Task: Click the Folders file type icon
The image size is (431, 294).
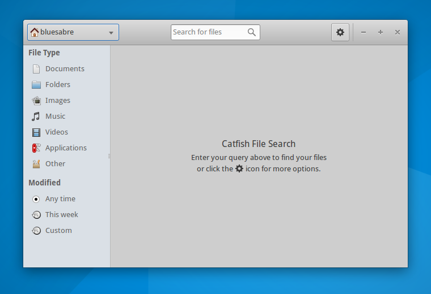Action: click(36, 85)
